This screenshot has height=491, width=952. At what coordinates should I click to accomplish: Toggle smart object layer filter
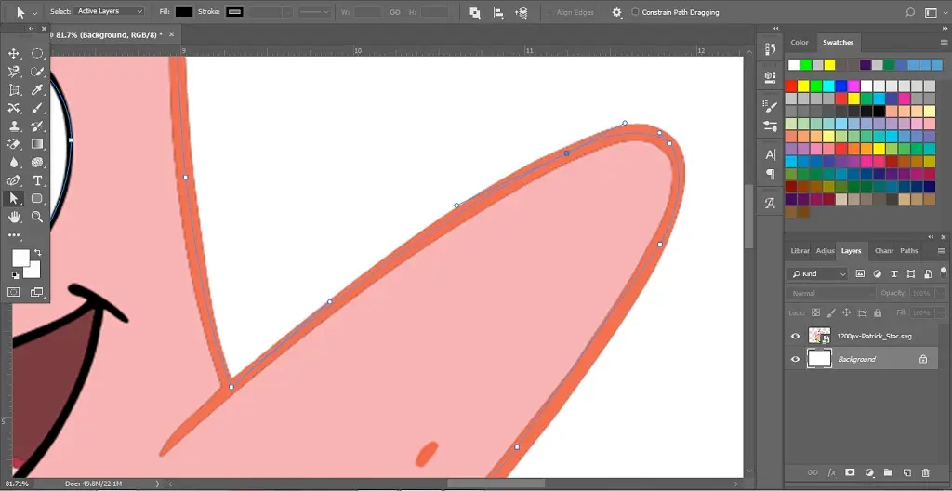point(928,274)
